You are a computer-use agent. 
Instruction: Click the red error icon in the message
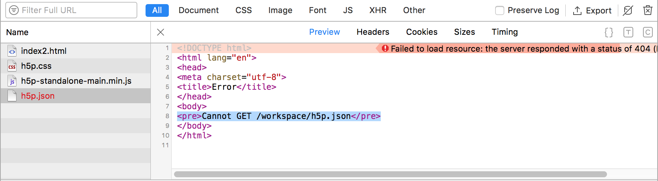tap(385, 49)
